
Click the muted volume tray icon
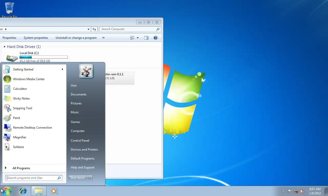point(302,191)
